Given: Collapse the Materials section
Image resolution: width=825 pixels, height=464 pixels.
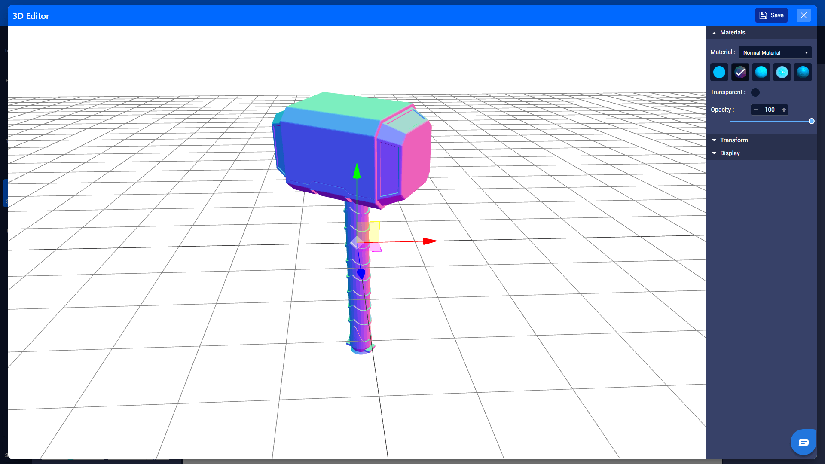Looking at the screenshot, I should pos(714,33).
